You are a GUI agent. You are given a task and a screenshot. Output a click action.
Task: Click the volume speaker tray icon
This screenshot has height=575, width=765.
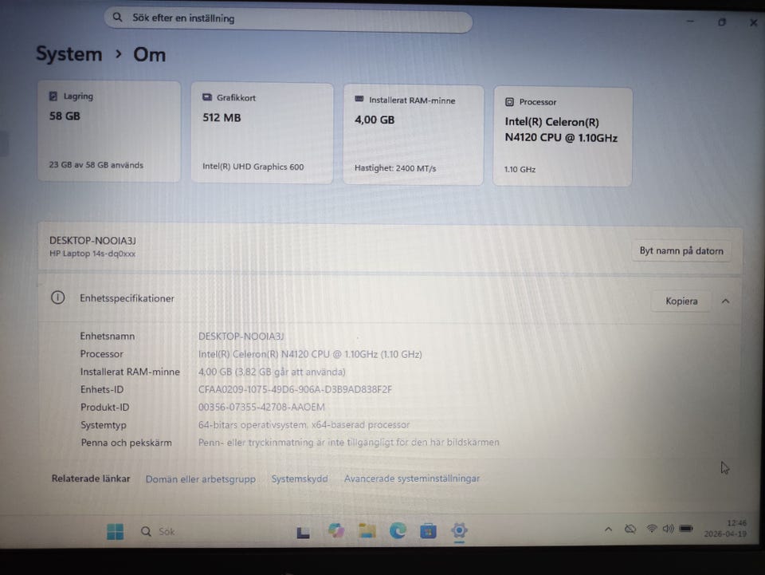click(668, 529)
